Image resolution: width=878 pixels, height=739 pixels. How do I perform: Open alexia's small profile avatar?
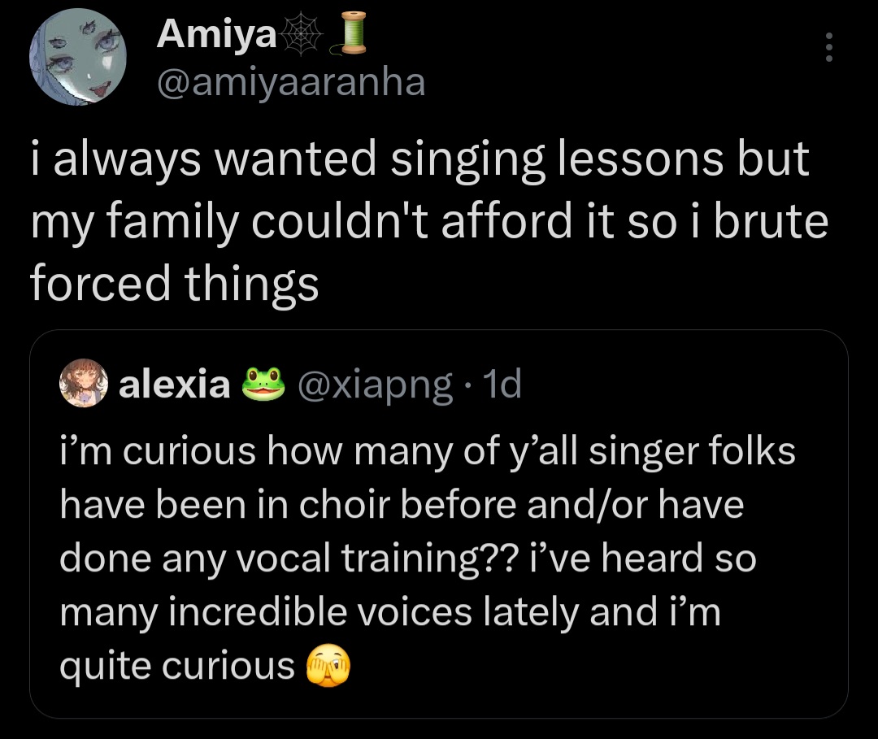point(84,384)
